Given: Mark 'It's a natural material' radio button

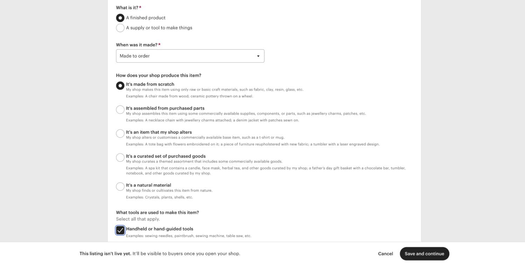Looking at the screenshot, I should point(120,186).
